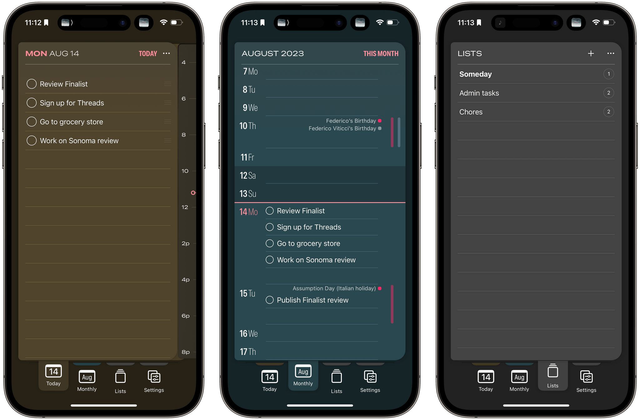Toggle the Sign up for Threads checkbox
This screenshot has height=420, width=640.
(x=32, y=103)
